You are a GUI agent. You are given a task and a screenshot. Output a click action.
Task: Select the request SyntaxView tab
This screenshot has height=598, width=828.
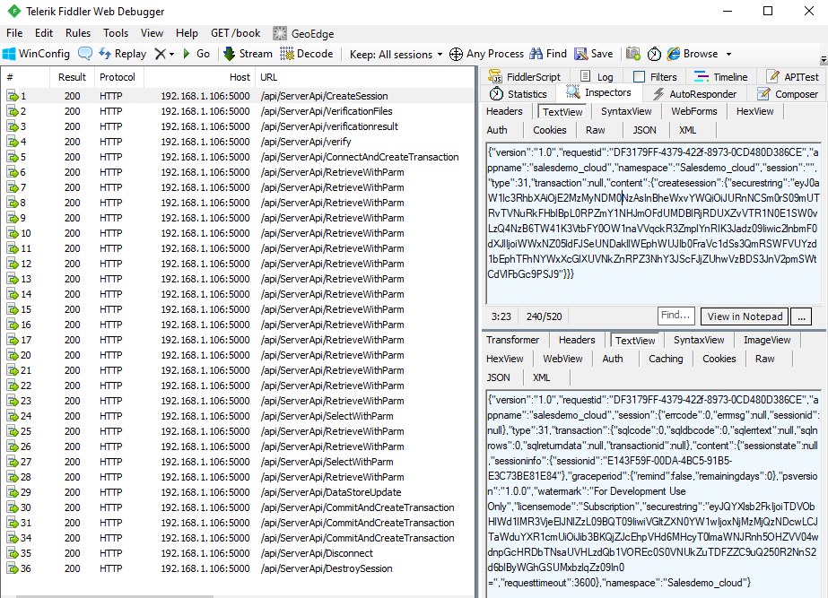[x=626, y=111]
